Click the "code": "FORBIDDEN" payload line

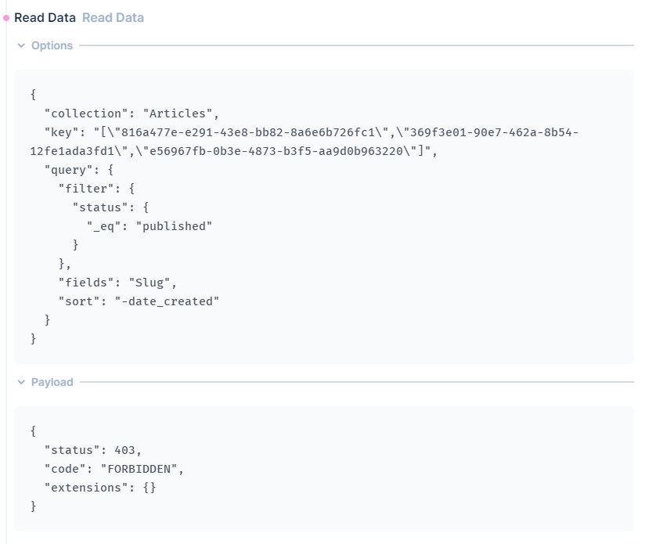click(114, 469)
